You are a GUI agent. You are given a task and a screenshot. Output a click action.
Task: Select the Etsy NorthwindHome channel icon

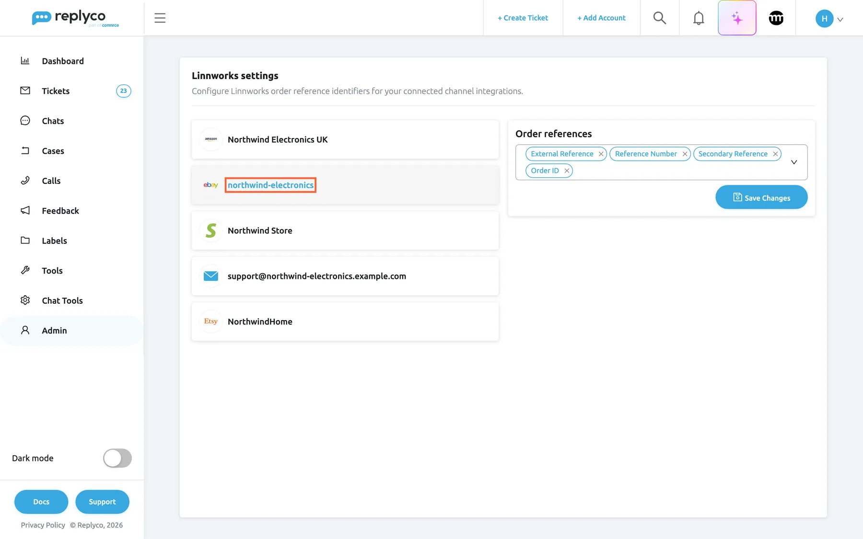tap(210, 321)
